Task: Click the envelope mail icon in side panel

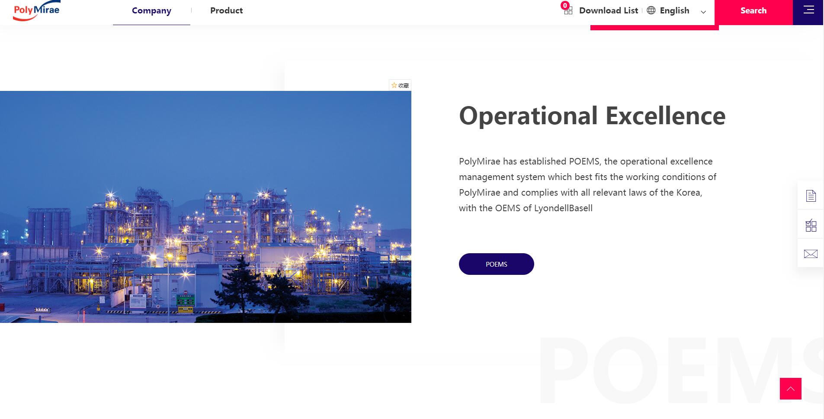Action: [811, 254]
